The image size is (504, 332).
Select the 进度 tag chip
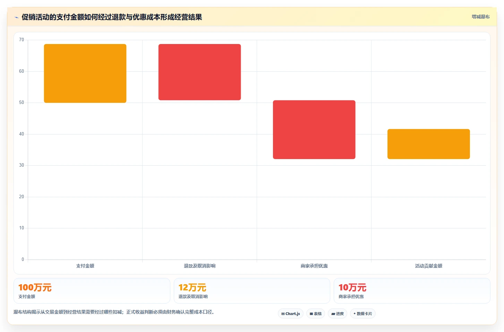tap(338, 314)
